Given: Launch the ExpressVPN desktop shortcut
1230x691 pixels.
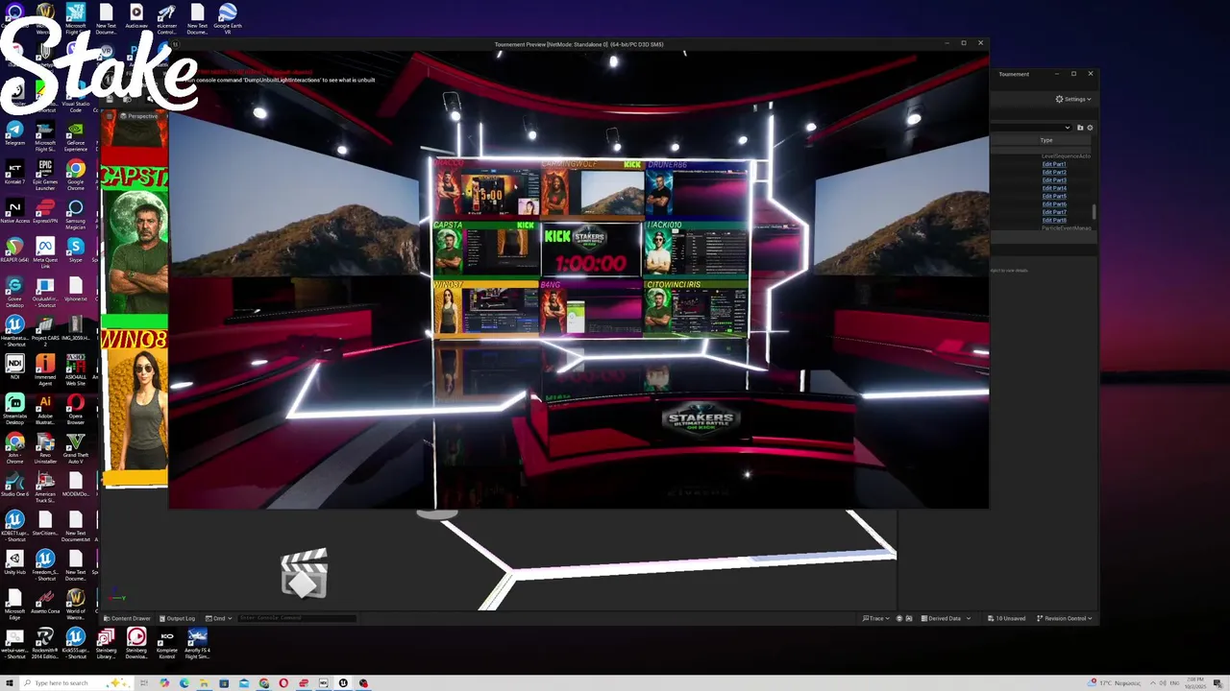Looking at the screenshot, I should (45, 212).
